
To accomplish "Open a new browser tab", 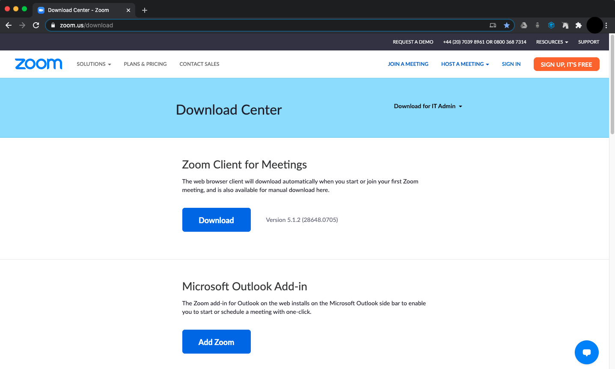I will (145, 10).
